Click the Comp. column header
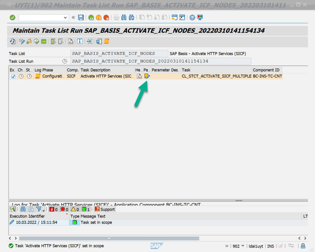The height and width of the screenshot is (252, 315). click(73, 70)
